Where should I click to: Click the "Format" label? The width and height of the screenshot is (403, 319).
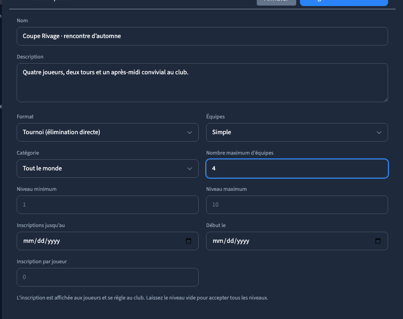pyautogui.click(x=25, y=117)
